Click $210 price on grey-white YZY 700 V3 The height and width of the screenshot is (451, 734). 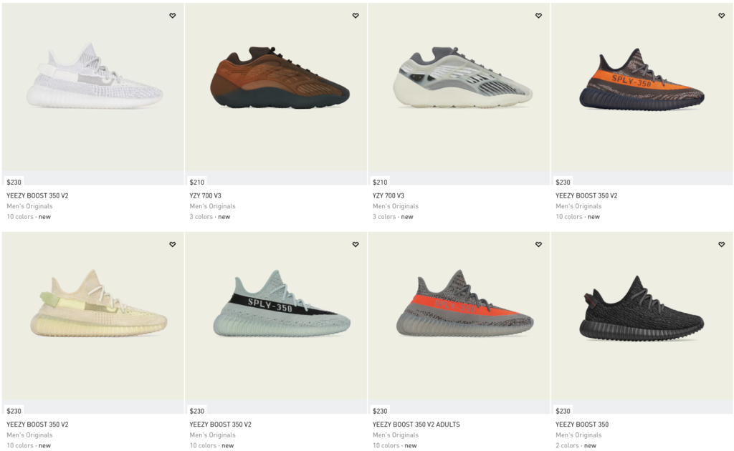(380, 182)
